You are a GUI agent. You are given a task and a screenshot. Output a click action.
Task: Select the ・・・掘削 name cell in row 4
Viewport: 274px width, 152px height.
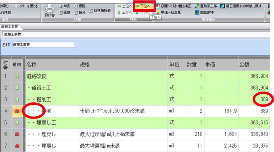(52, 111)
